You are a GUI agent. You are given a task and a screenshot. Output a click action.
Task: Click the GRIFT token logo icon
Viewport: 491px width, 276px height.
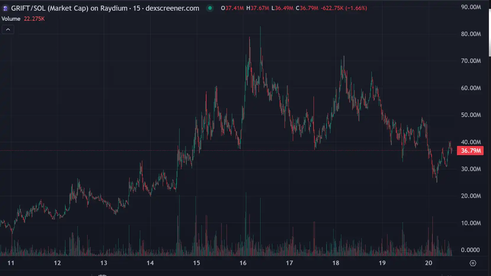point(5,8)
